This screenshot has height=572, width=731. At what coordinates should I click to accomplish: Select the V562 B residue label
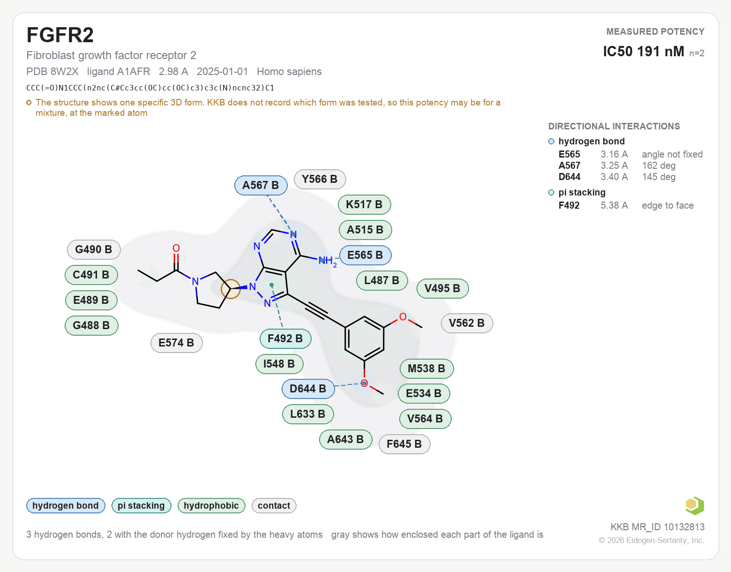[467, 323]
